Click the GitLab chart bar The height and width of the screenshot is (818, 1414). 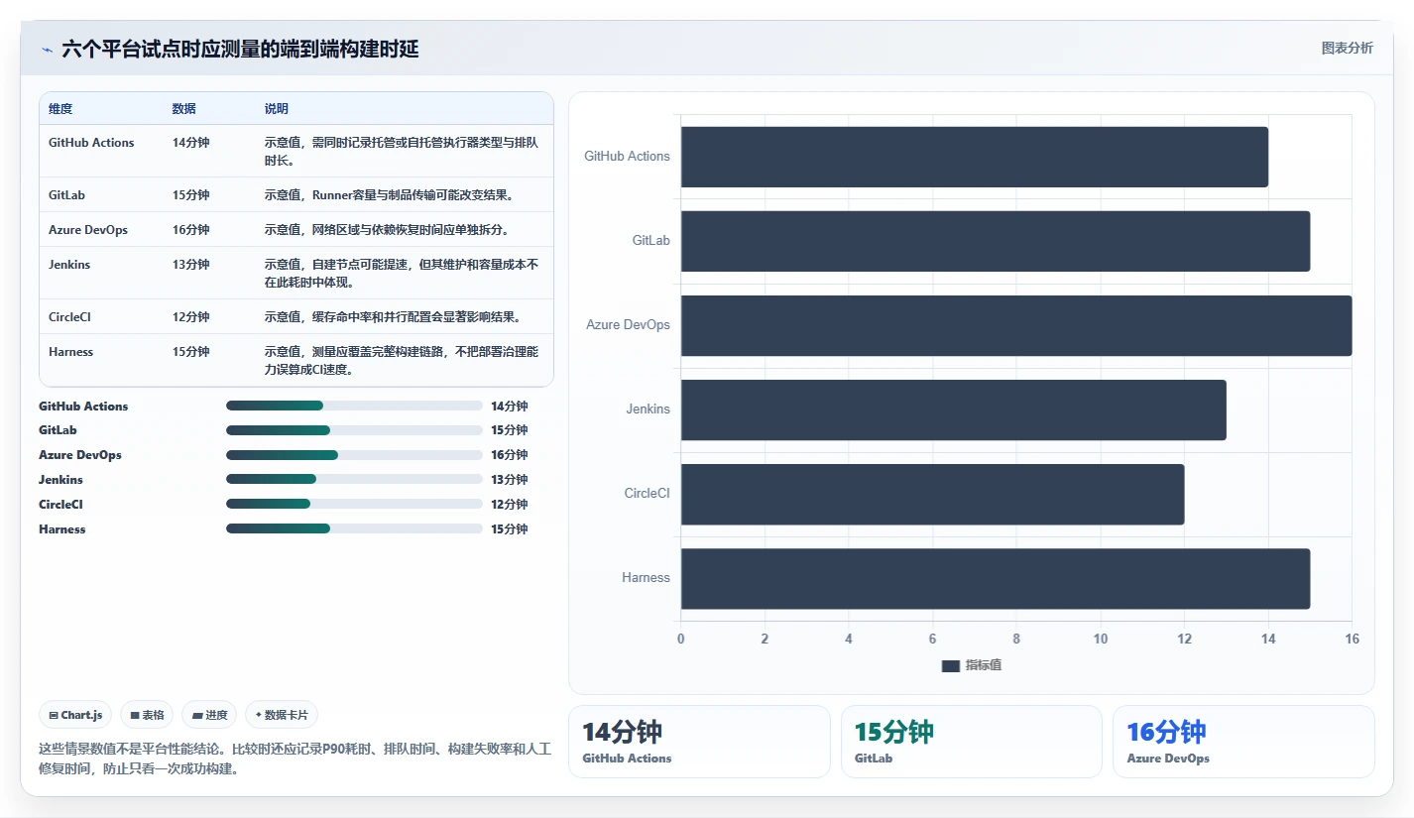point(995,241)
